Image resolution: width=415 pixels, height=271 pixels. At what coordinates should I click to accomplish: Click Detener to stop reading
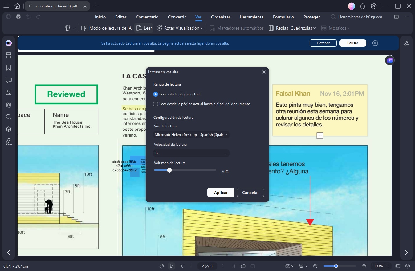point(323,43)
